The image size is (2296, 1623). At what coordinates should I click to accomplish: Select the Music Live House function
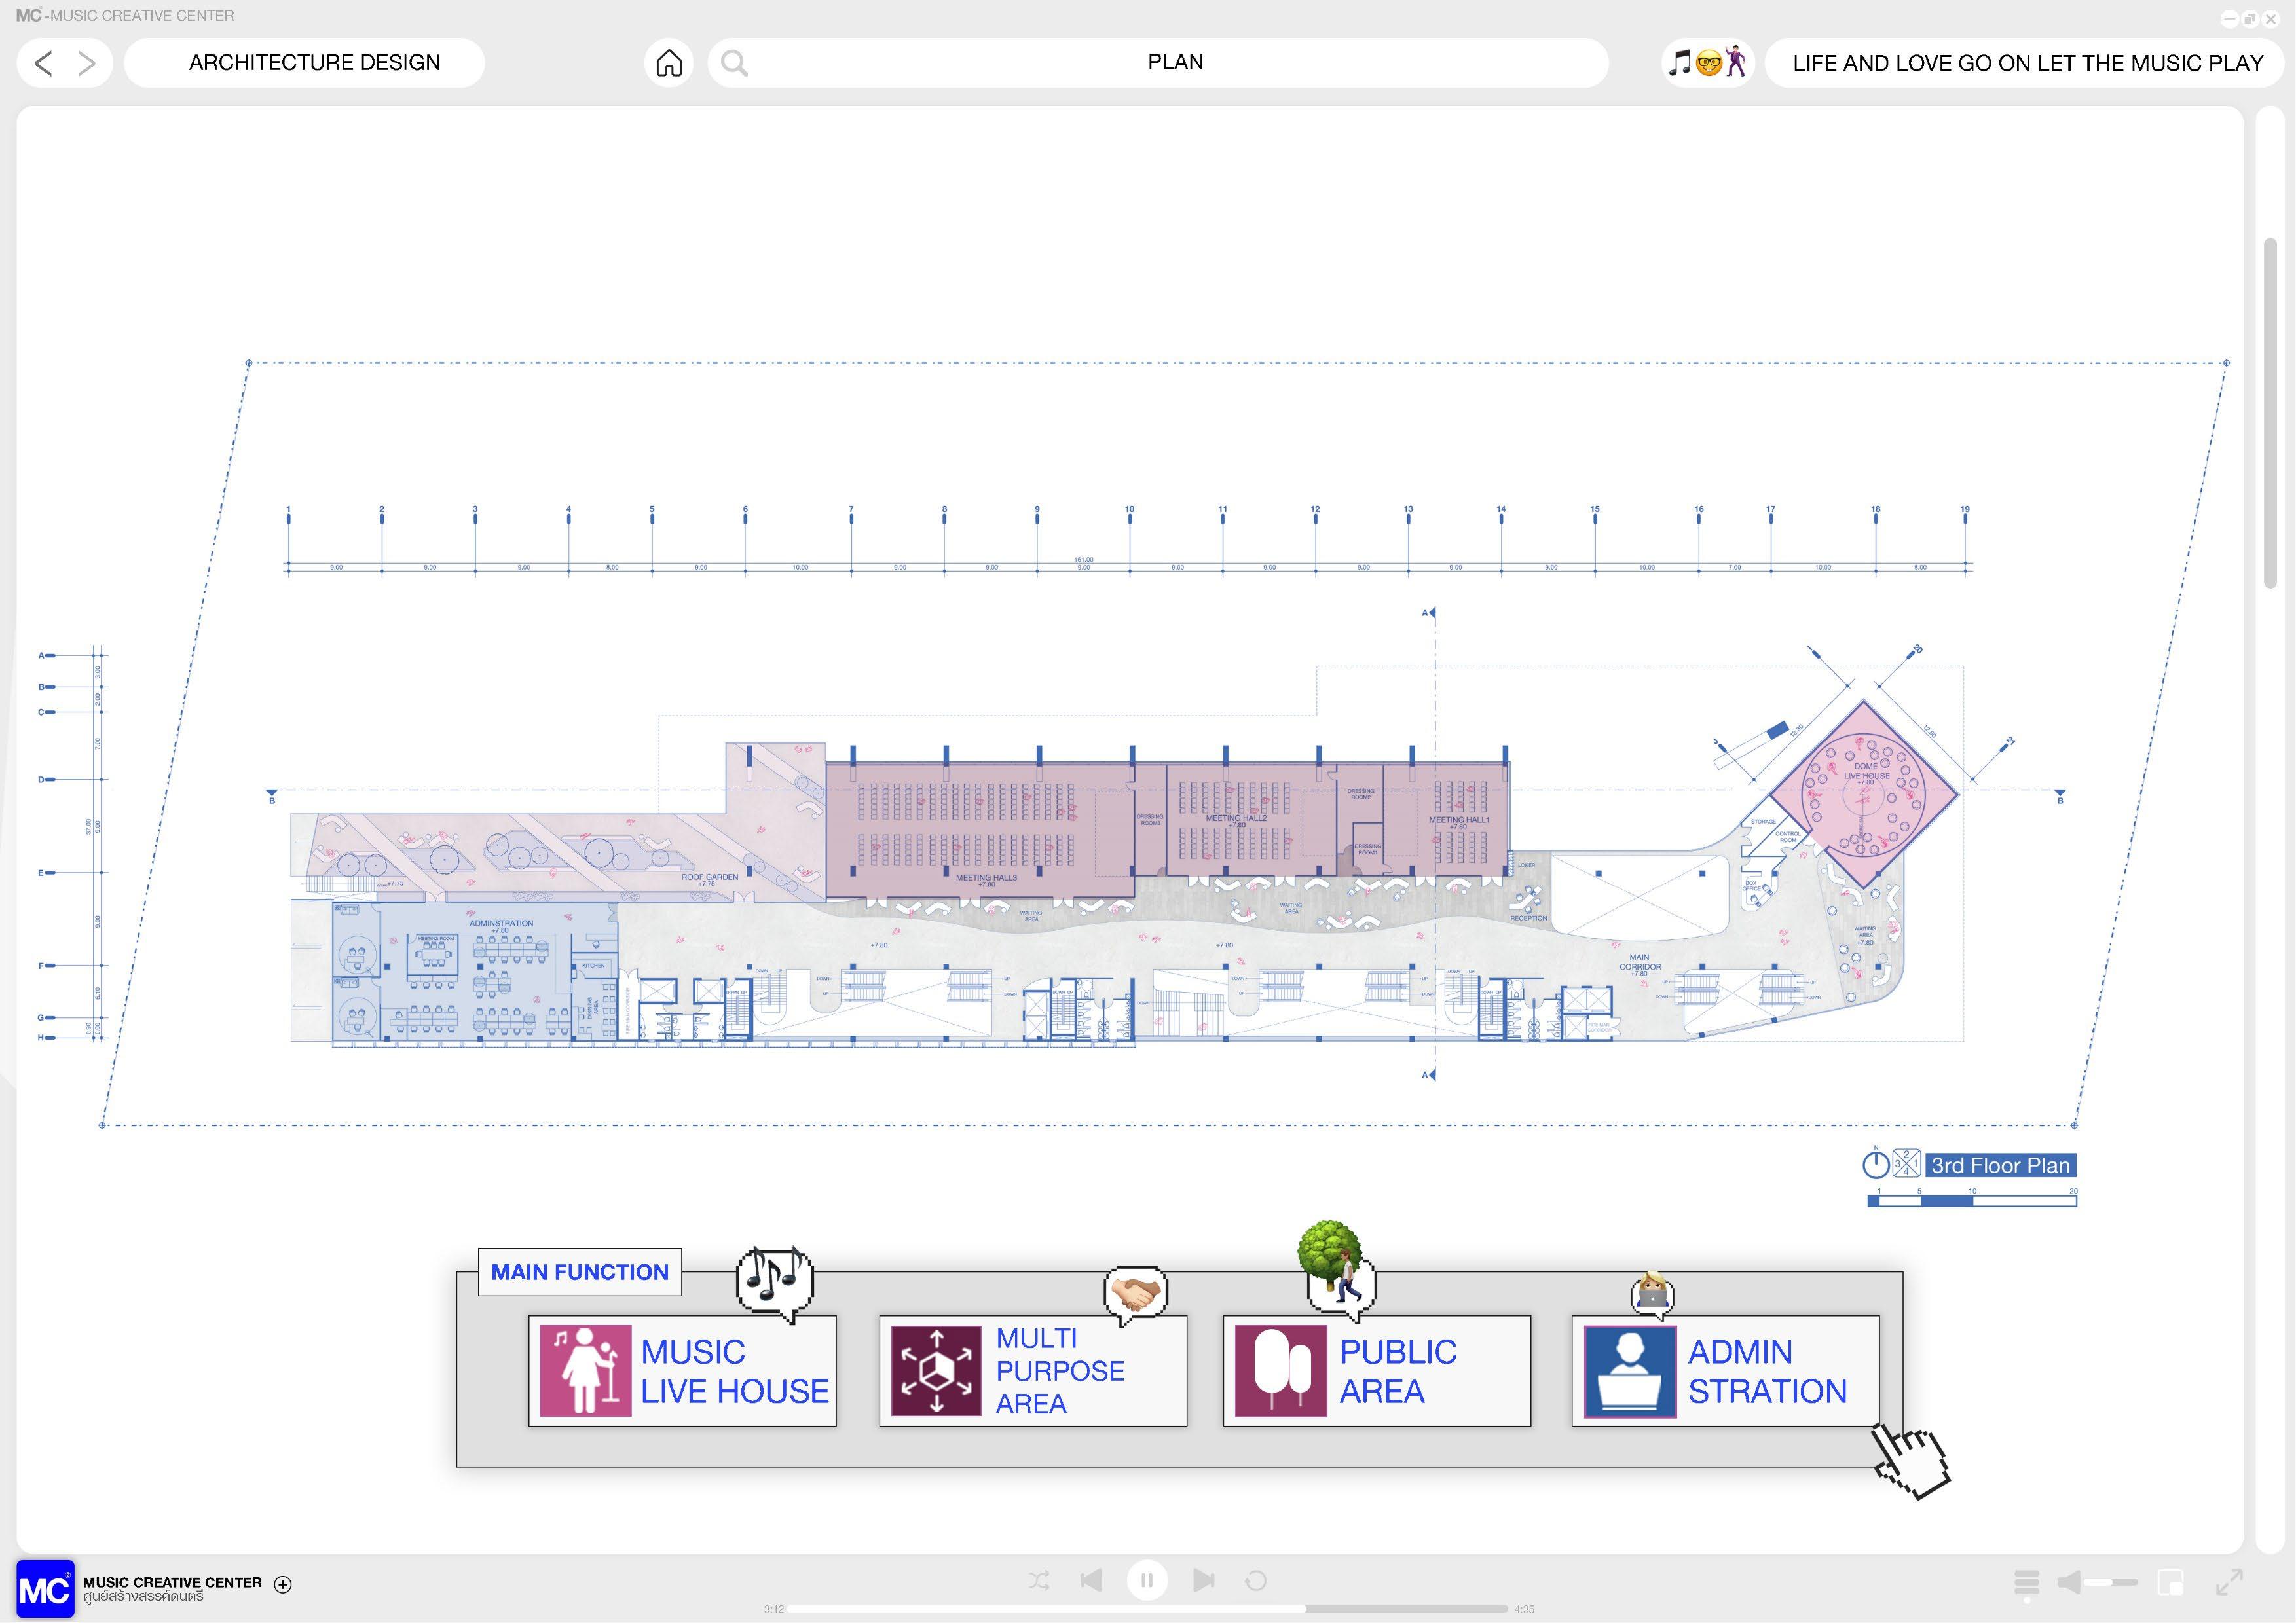[682, 1371]
